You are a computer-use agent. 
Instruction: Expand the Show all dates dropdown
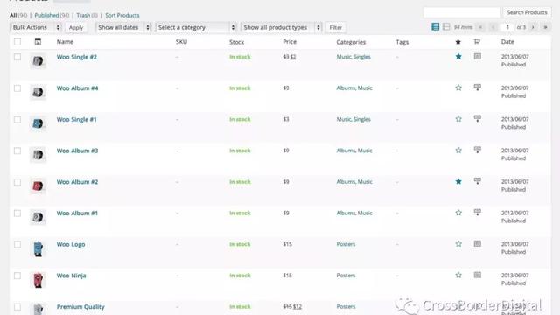[123, 27]
